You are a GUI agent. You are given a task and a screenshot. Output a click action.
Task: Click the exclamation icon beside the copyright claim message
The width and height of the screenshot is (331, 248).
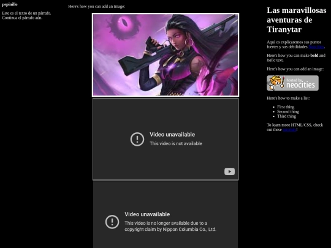112,222
